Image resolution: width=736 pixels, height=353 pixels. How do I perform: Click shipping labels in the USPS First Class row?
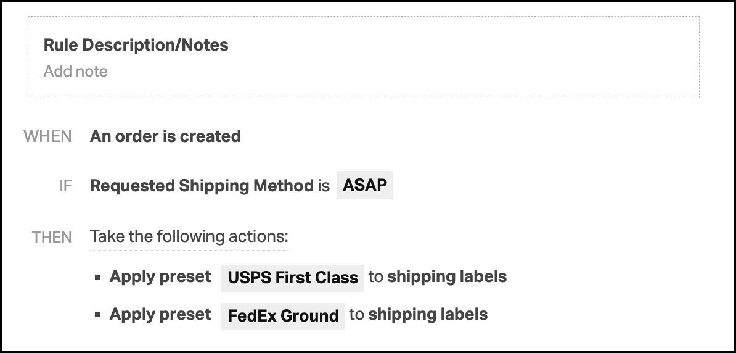click(447, 277)
